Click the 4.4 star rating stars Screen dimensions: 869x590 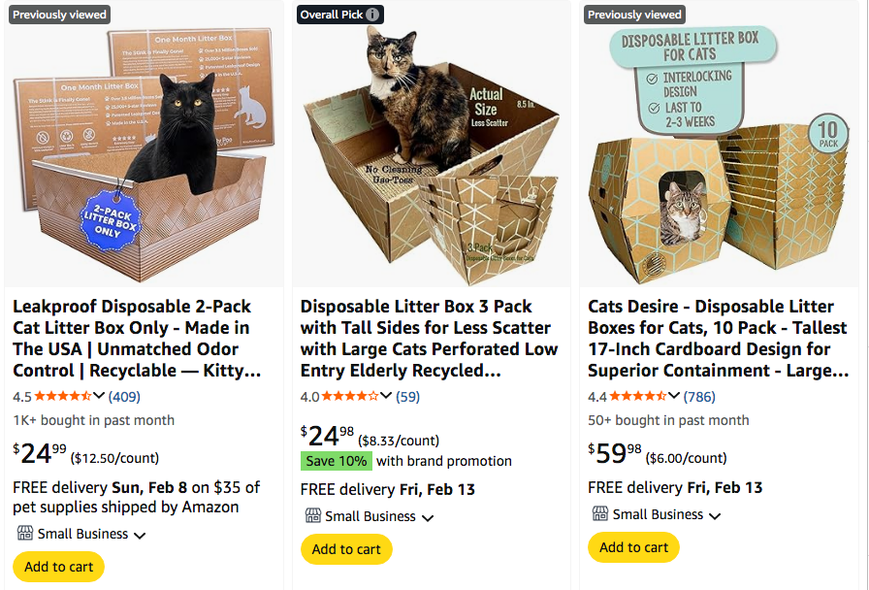coord(637,396)
